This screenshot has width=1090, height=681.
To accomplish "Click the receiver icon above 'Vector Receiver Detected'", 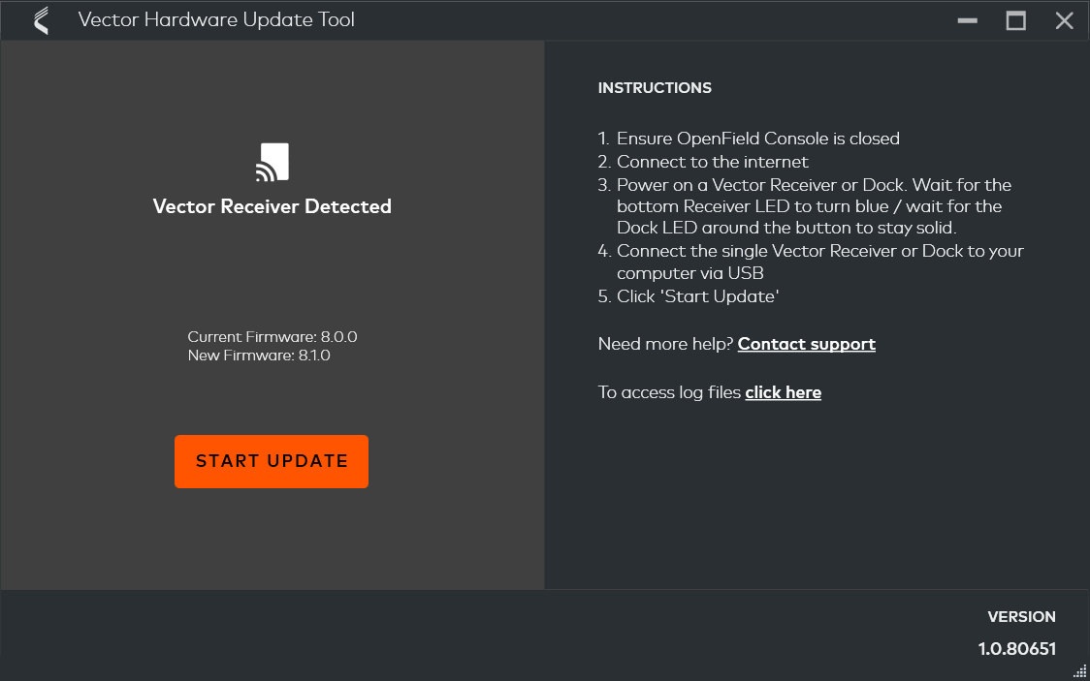I will click(272, 162).
